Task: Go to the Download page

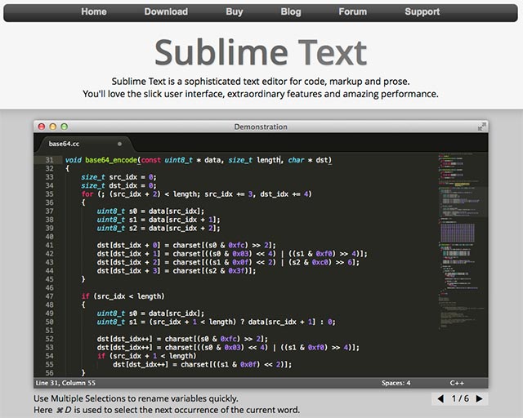Action: (x=166, y=11)
